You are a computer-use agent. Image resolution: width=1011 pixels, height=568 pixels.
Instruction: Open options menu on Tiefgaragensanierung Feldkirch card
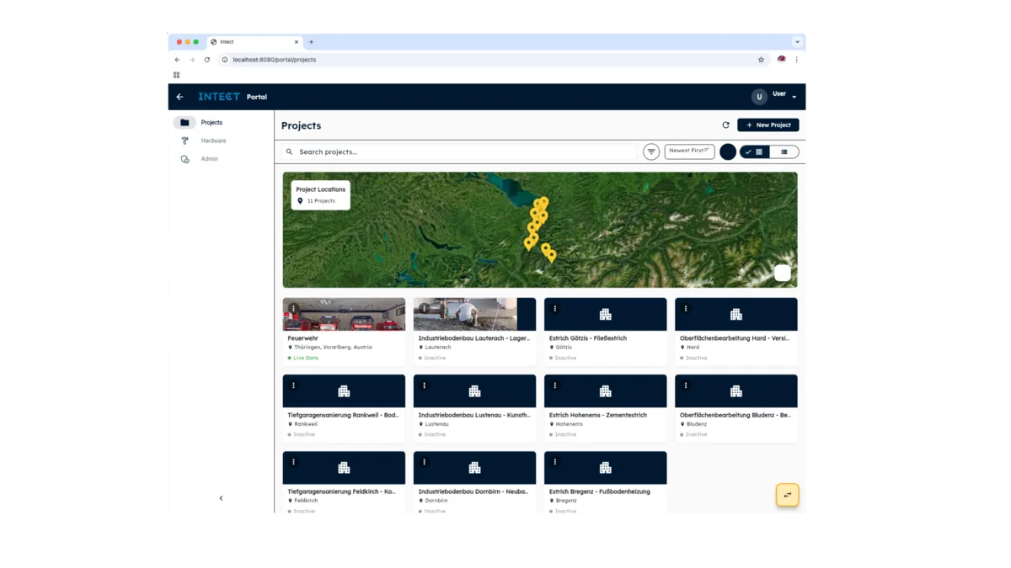pos(293,462)
